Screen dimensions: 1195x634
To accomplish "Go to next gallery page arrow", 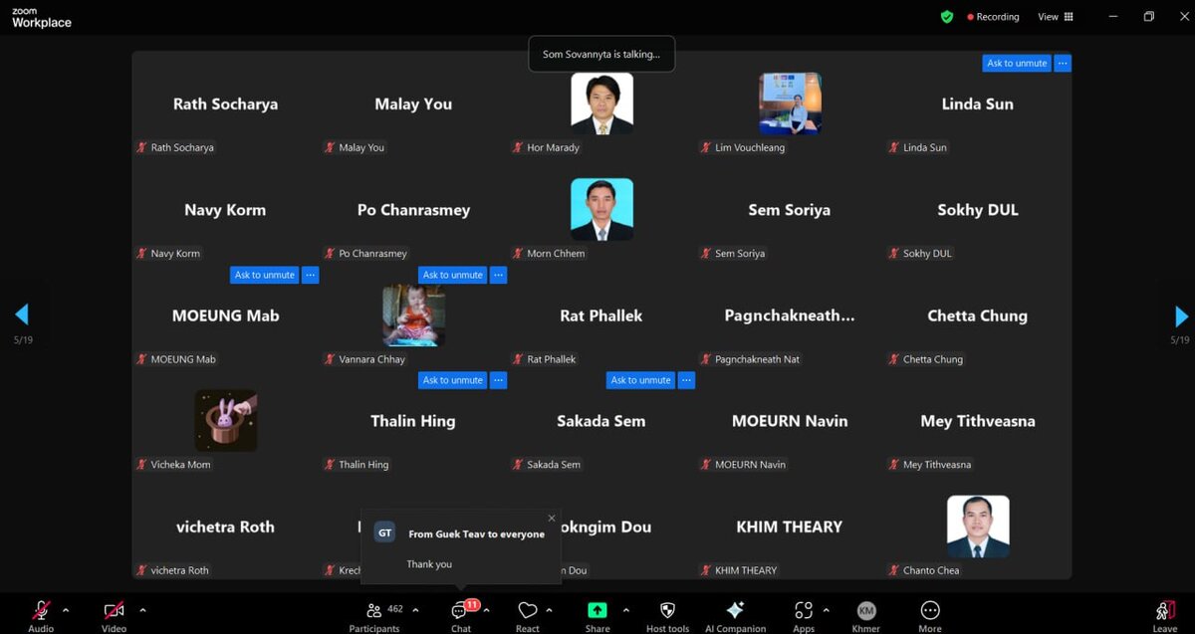I will click(1181, 317).
